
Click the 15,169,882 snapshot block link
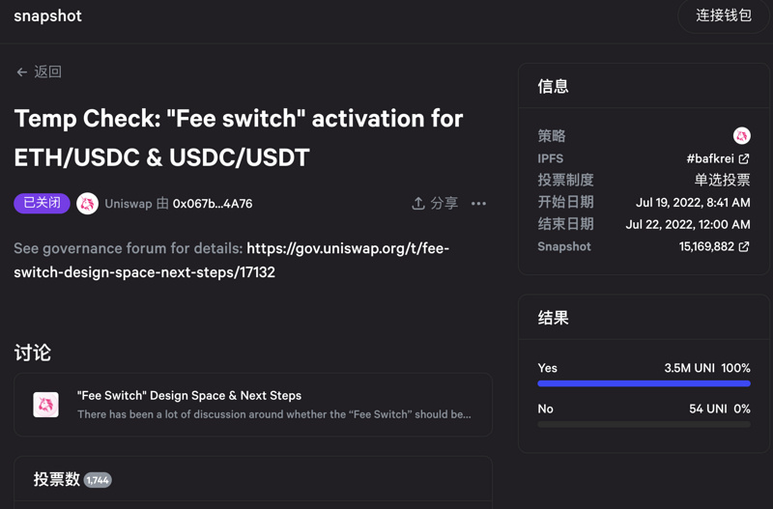pos(706,247)
